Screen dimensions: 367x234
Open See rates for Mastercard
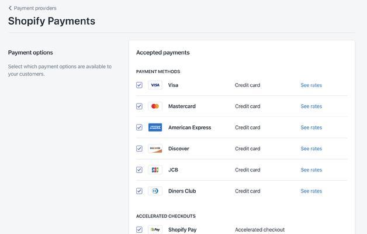coord(311,106)
